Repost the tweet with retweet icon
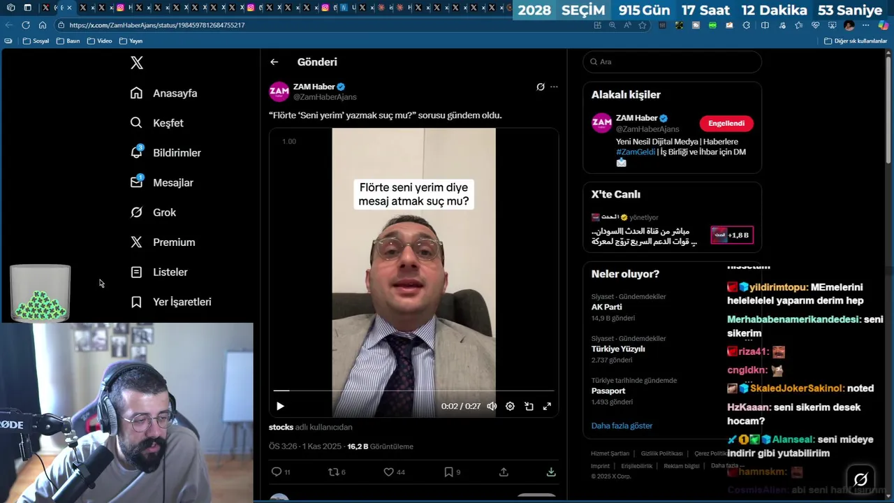This screenshot has width=894, height=503. (334, 472)
